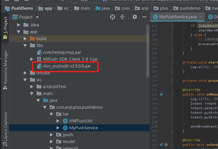Click the override gutter icon on line 153
This screenshot has width=218, height=149.
point(161,145)
